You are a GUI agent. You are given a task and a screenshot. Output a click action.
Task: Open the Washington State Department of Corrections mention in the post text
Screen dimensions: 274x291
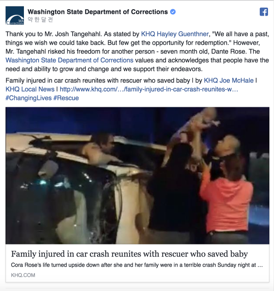[x=69, y=60]
